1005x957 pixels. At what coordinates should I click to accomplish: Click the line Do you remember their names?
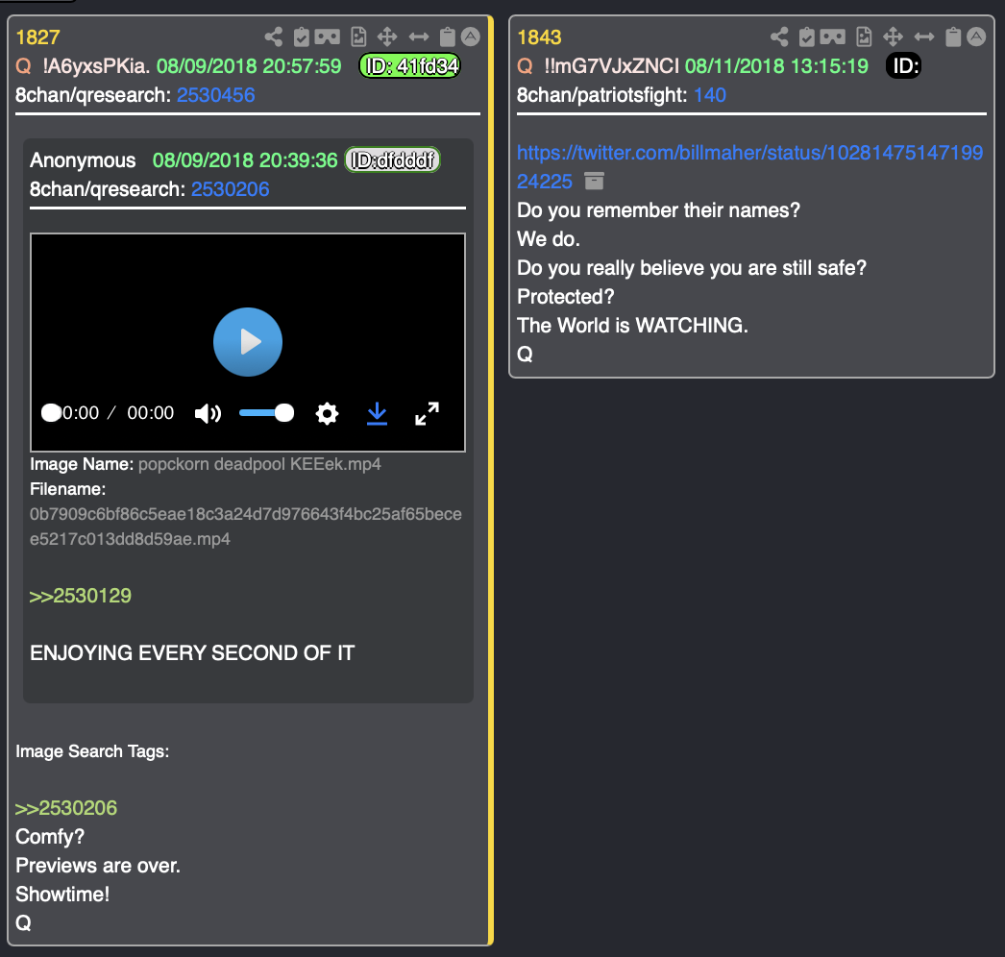click(659, 210)
